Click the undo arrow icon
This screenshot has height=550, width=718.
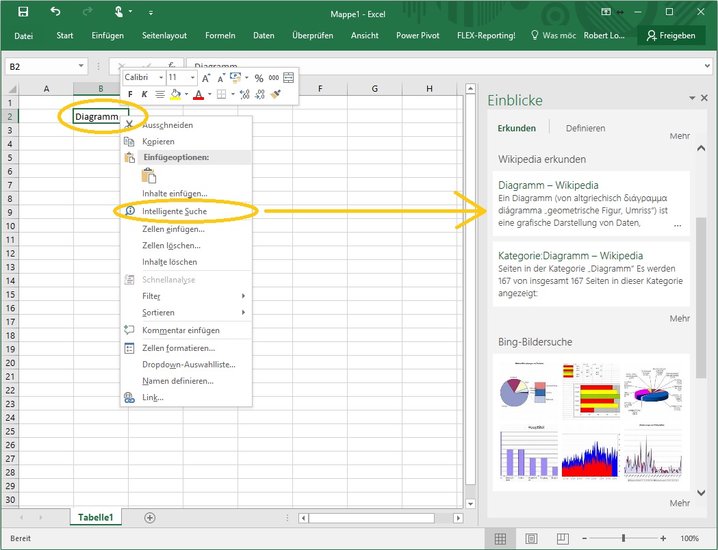coord(55,12)
